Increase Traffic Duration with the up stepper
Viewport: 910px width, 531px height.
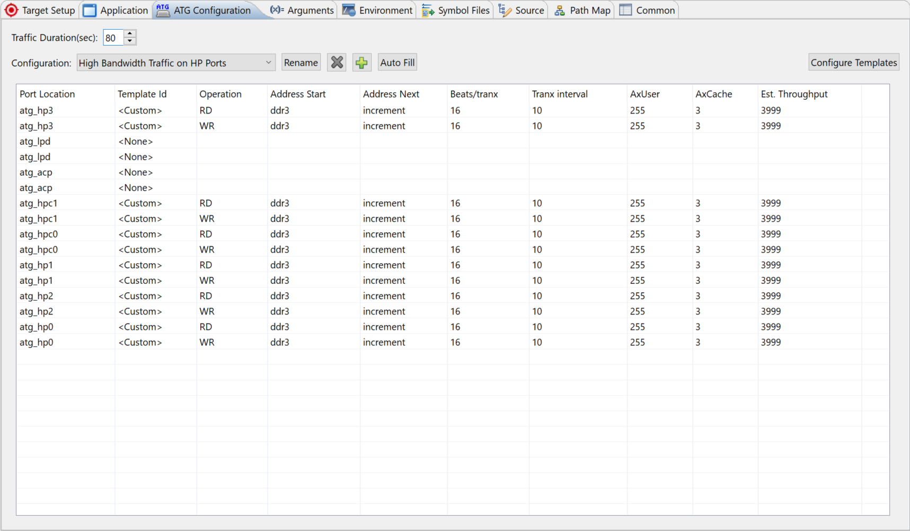(129, 33)
